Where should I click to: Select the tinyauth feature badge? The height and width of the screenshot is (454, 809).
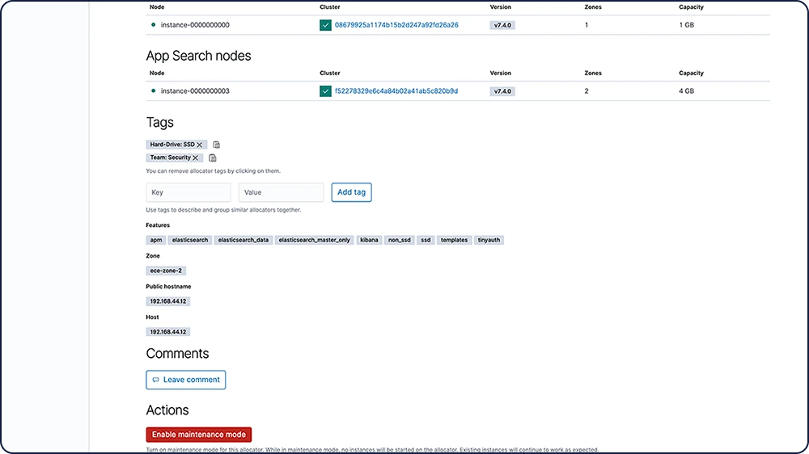pos(489,240)
